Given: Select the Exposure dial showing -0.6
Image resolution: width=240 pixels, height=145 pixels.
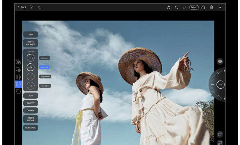Looking at the screenshot, I should 30,58.
